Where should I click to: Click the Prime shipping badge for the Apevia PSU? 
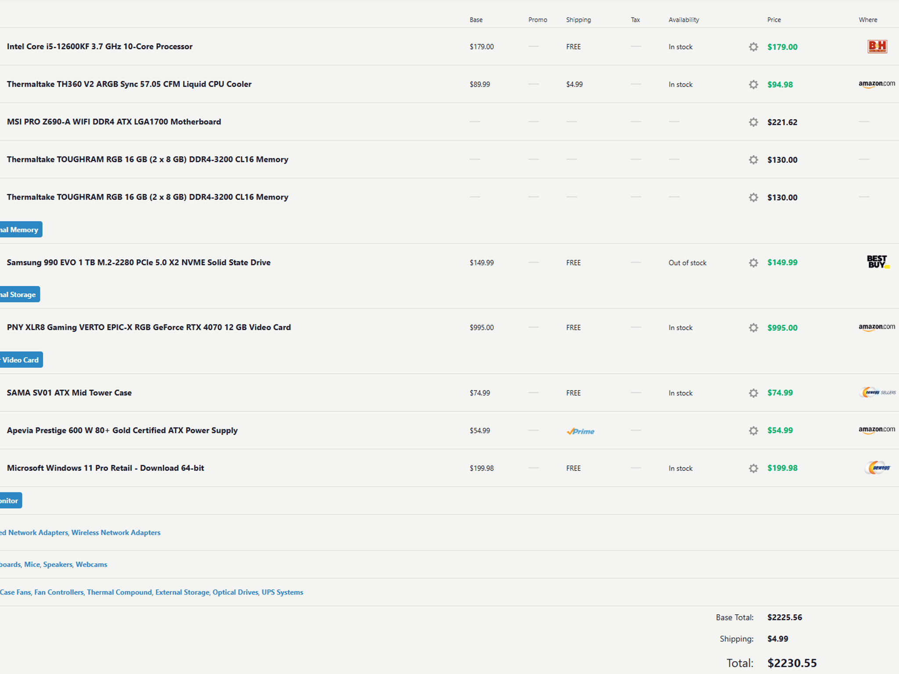[580, 431]
